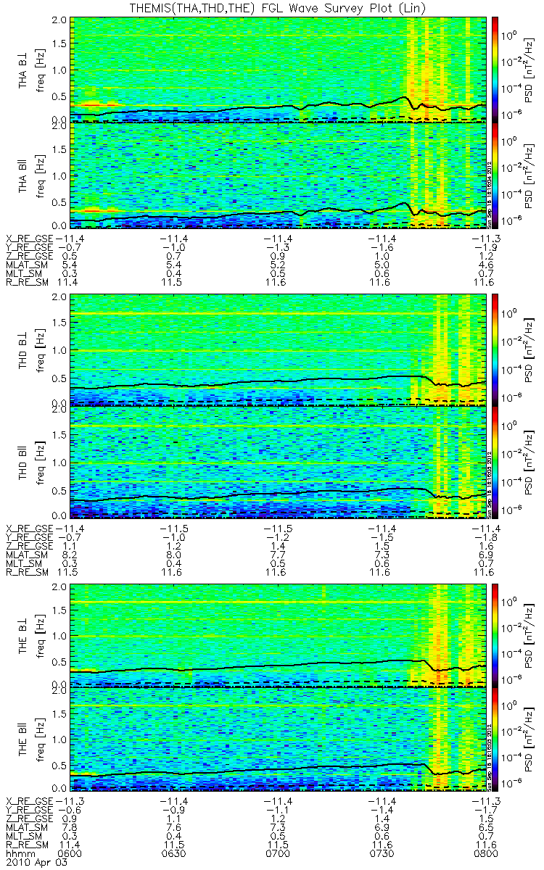The height and width of the screenshot is (870, 544).
Task: Click the '0600' time tick label
Action: click(x=70, y=853)
